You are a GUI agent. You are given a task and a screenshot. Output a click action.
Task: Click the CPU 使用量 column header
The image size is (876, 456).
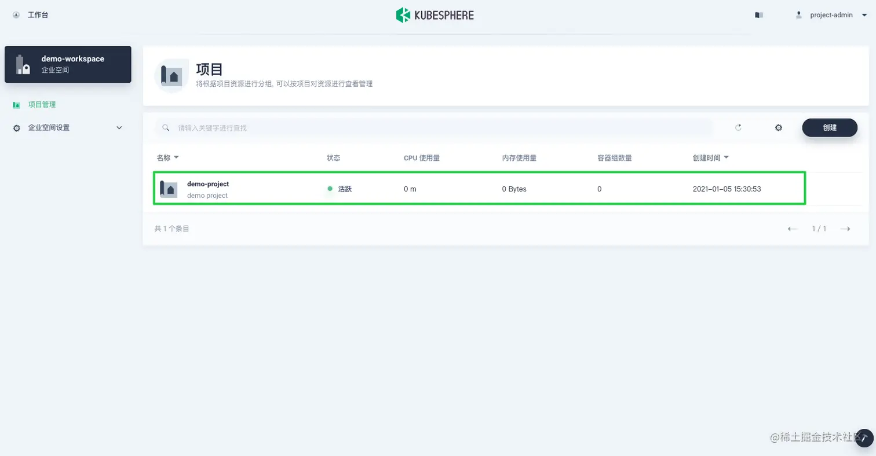422,158
